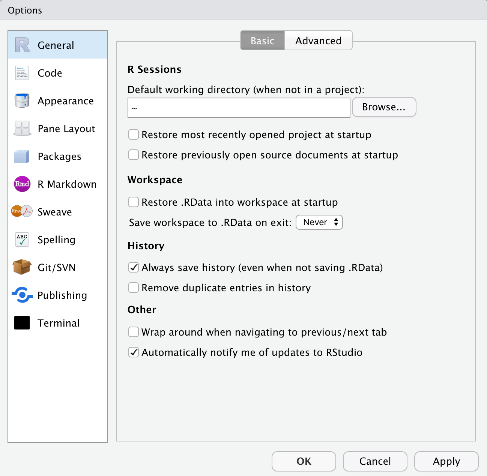The image size is (487, 476).
Task: Switch to the Advanced tab
Action: 318,40
